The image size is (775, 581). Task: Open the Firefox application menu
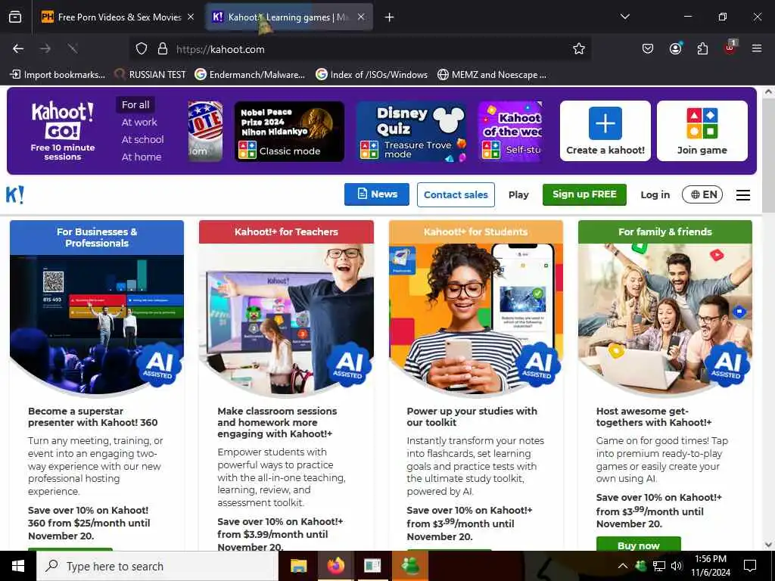pyautogui.click(x=757, y=48)
